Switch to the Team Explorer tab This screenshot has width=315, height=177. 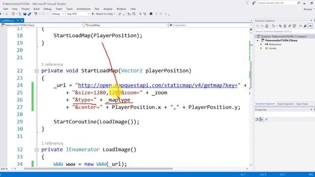(285, 104)
